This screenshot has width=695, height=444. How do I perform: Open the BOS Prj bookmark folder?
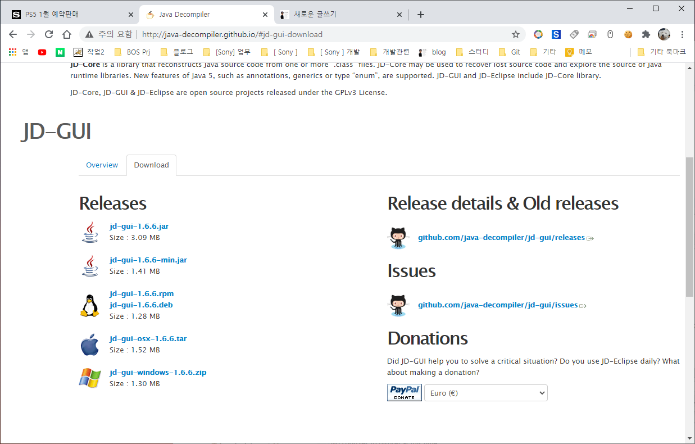132,52
